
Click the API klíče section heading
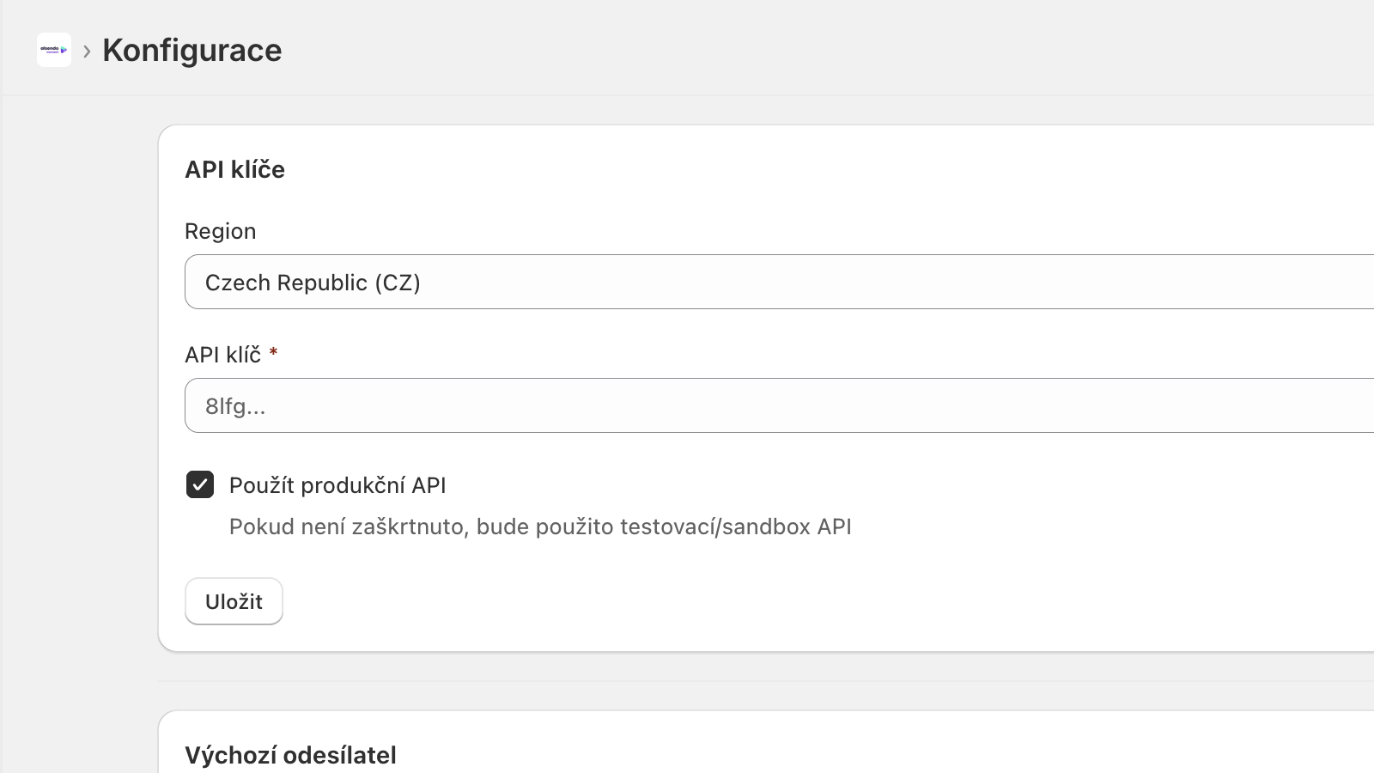235,169
